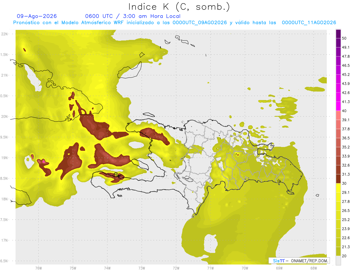Click the latitude label '17N'

[5, 241]
